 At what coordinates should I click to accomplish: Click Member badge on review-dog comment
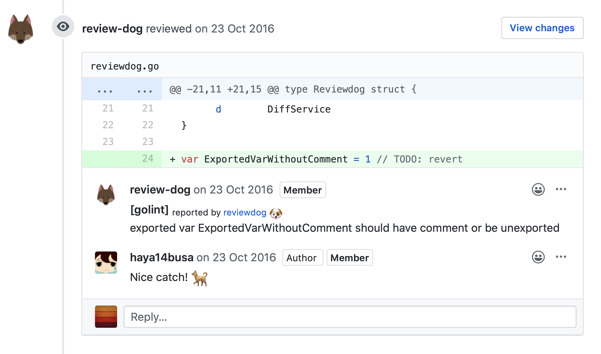tap(303, 190)
